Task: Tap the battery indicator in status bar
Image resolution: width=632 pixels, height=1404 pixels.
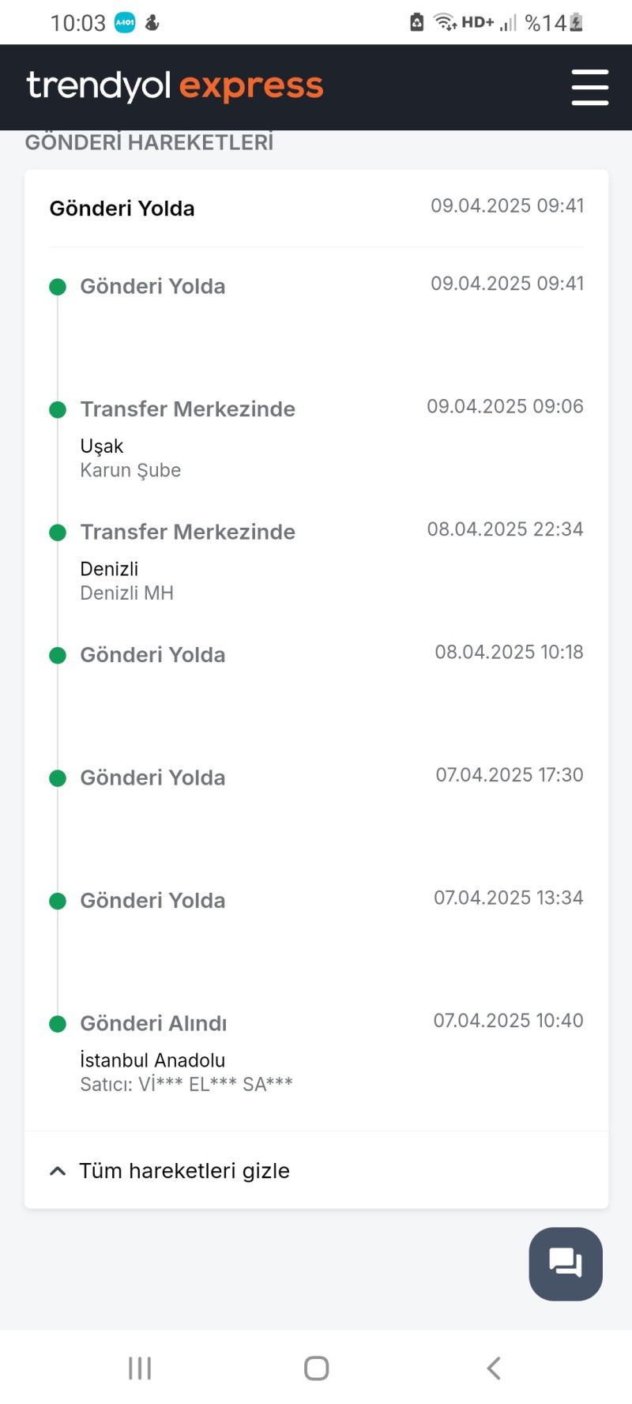Action: coord(577,23)
